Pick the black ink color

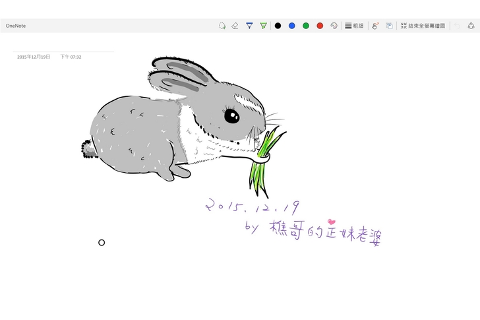[x=278, y=26]
